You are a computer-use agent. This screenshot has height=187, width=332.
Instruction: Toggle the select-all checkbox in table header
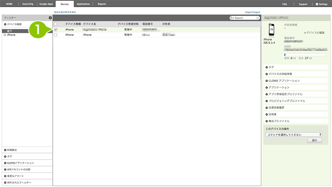(x=56, y=24)
